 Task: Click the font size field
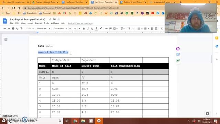click(x=75, y=29)
